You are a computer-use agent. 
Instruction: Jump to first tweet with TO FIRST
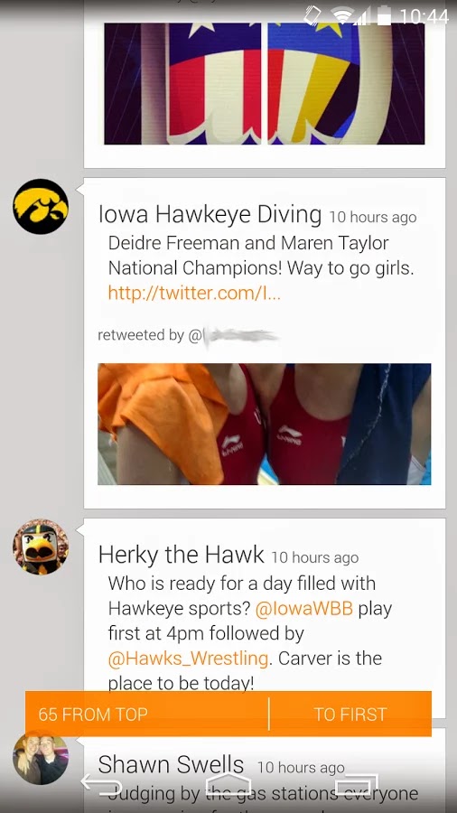[350, 714]
